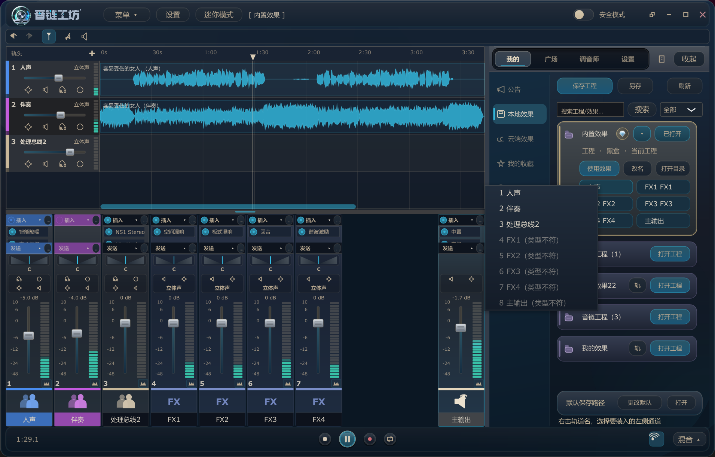Mute the 人声 track in track header
Viewport: 715px width, 457px height.
pyautogui.click(x=45, y=90)
